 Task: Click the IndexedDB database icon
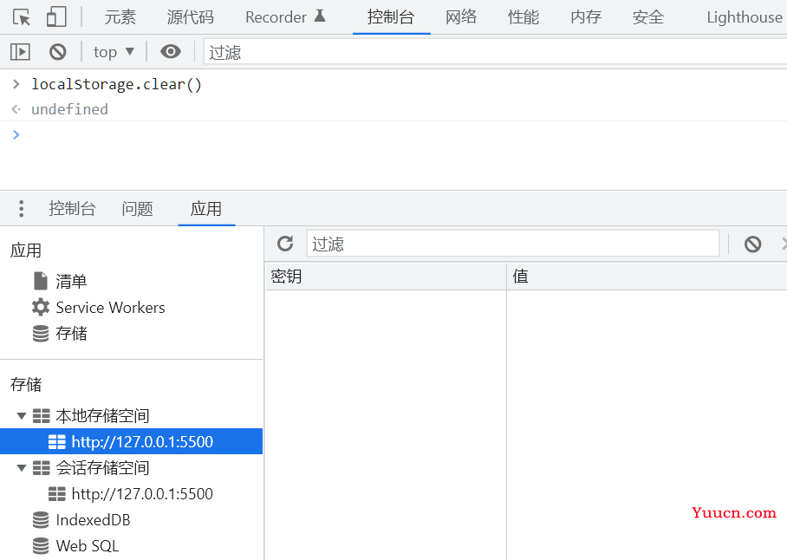[41, 520]
